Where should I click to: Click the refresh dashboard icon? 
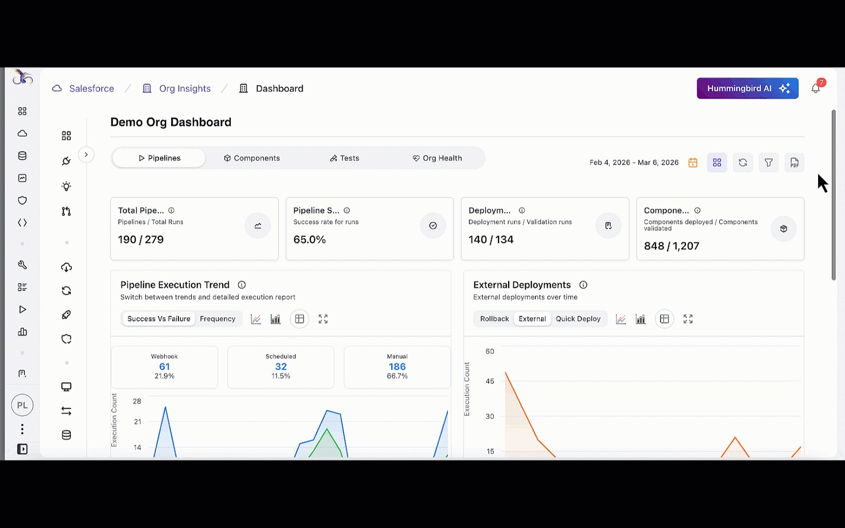tap(743, 163)
